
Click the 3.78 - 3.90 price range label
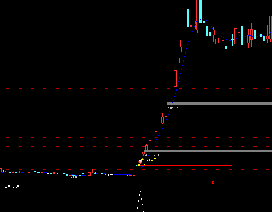point(153,155)
